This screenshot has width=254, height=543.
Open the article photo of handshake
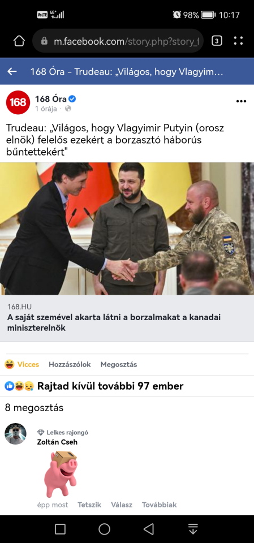pyautogui.click(x=127, y=229)
